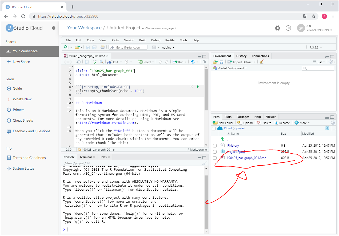Expand the Global Environment selector
The height and width of the screenshot is (236, 339).
click(x=232, y=68)
